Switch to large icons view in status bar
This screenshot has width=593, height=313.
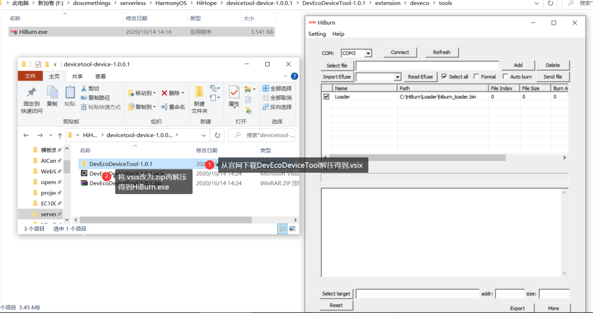click(x=292, y=229)
